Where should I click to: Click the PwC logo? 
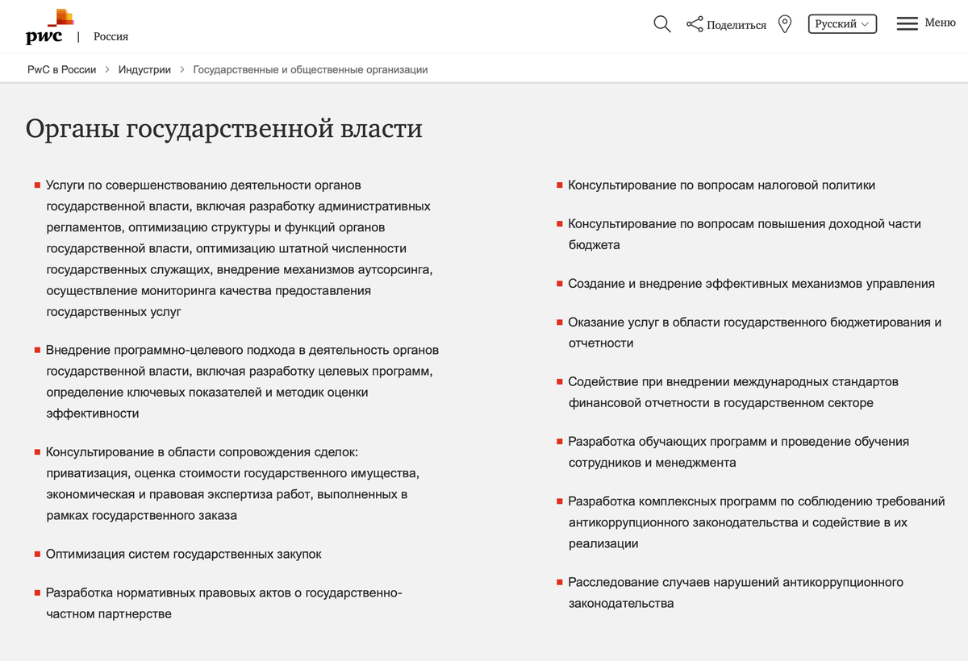pos(49,27)
